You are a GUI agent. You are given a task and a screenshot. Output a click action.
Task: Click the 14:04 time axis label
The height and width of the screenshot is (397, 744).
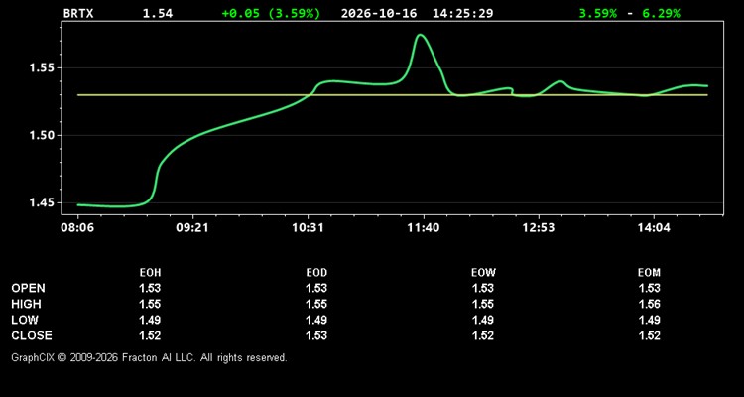(x=654, y=228)
